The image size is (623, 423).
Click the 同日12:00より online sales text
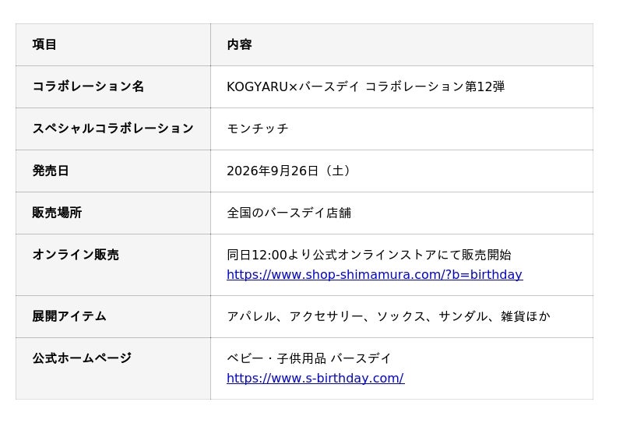pyautogui.click(x=368, y=255)
